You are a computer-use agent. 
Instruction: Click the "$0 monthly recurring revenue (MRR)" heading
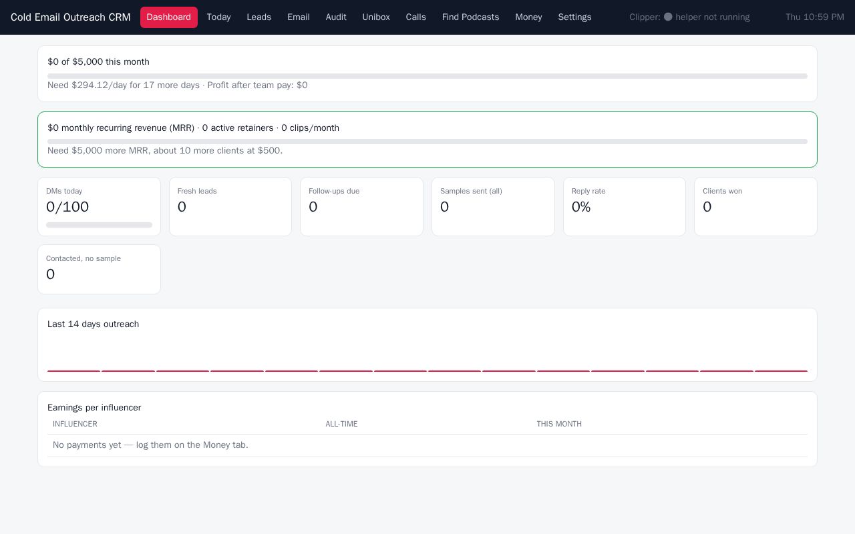pos(121,128)
